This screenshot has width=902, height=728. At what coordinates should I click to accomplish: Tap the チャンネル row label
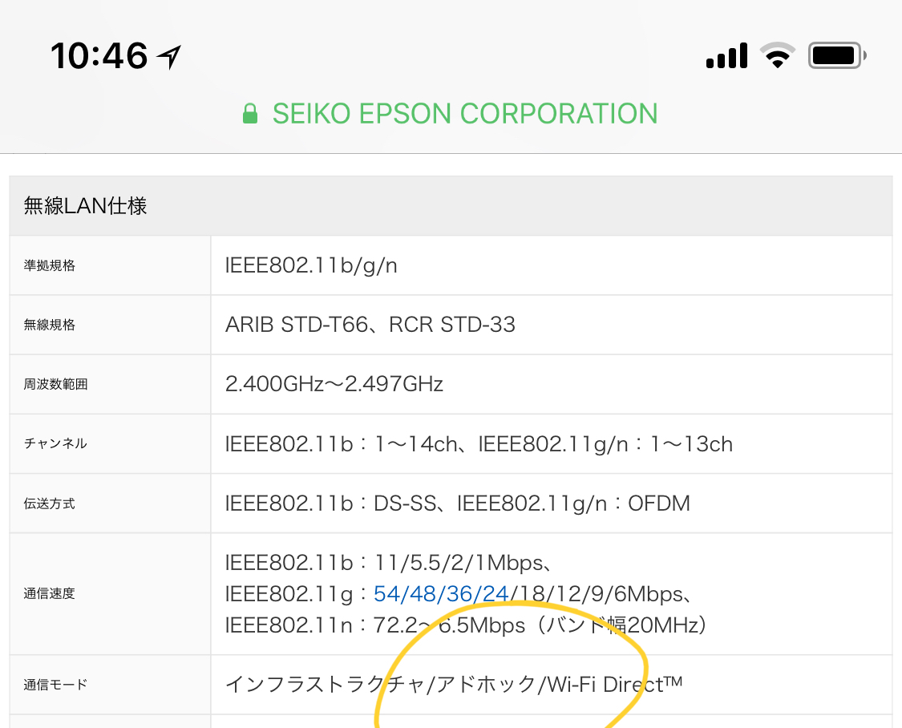point(56,443)
